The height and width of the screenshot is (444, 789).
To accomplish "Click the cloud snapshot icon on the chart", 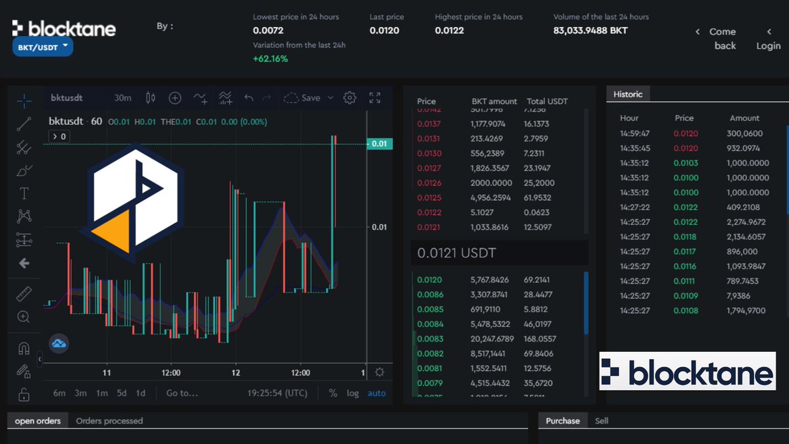I will coord(59,343).
